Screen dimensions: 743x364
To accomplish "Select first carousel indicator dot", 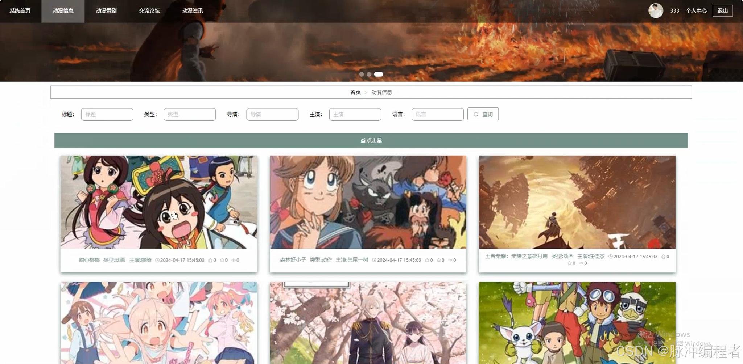I will (362, 74).
